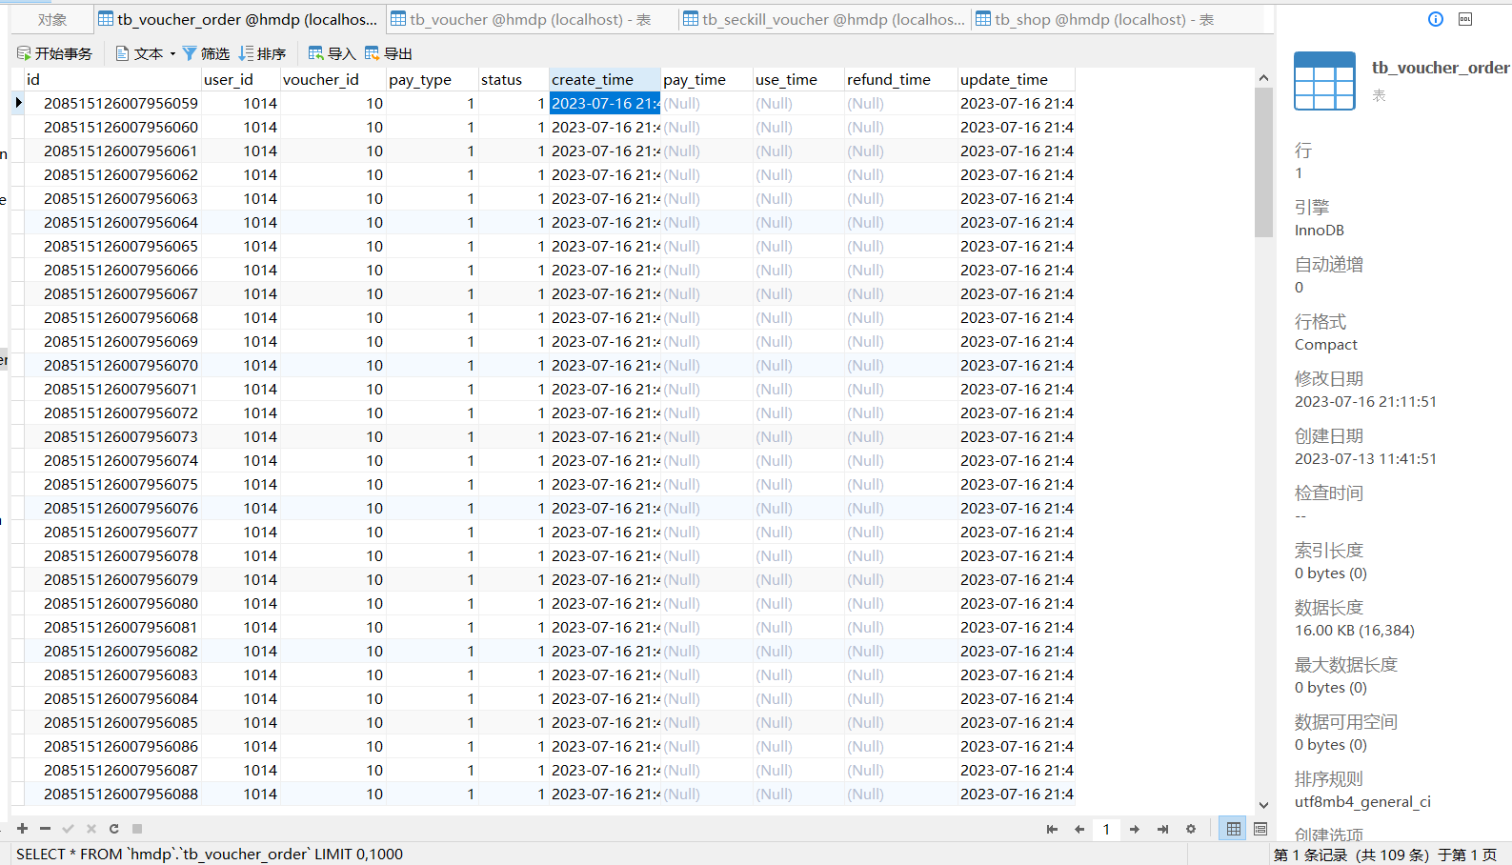The height and width of the screenshot is (865, 1512).
Task: Switch to grid view icon
Action: pos(1234,829)
